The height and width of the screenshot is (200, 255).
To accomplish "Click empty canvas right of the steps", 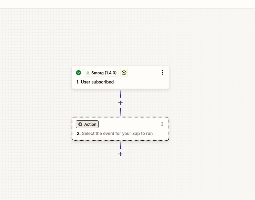I will tap(214, 103).
